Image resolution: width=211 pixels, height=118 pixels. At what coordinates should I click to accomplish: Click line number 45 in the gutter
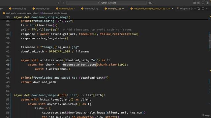[x=8, y=65]
